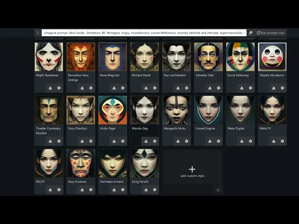Open weight icon on Yaoy Kusama card
Viewport: 299px width, 224px height.
pyautogui.click(x=82, y=190)
